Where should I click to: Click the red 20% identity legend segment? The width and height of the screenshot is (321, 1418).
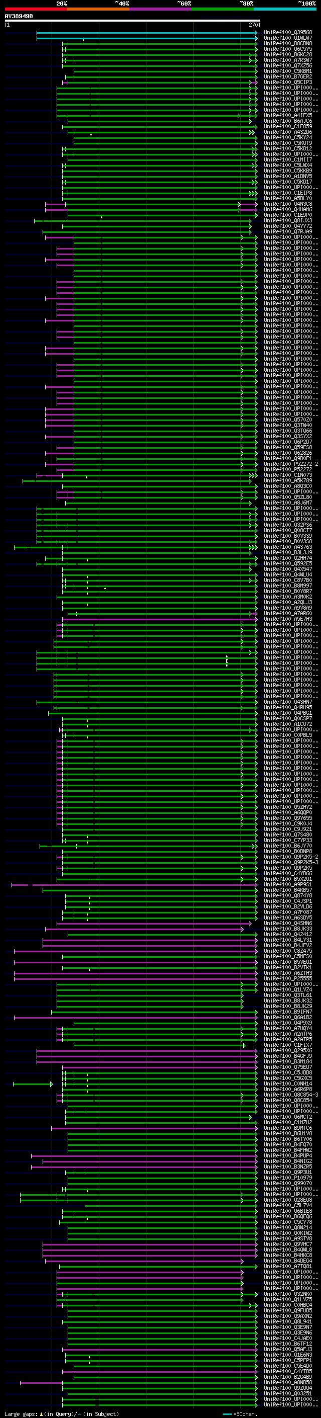pyautogui.click(x=36, y=9)
